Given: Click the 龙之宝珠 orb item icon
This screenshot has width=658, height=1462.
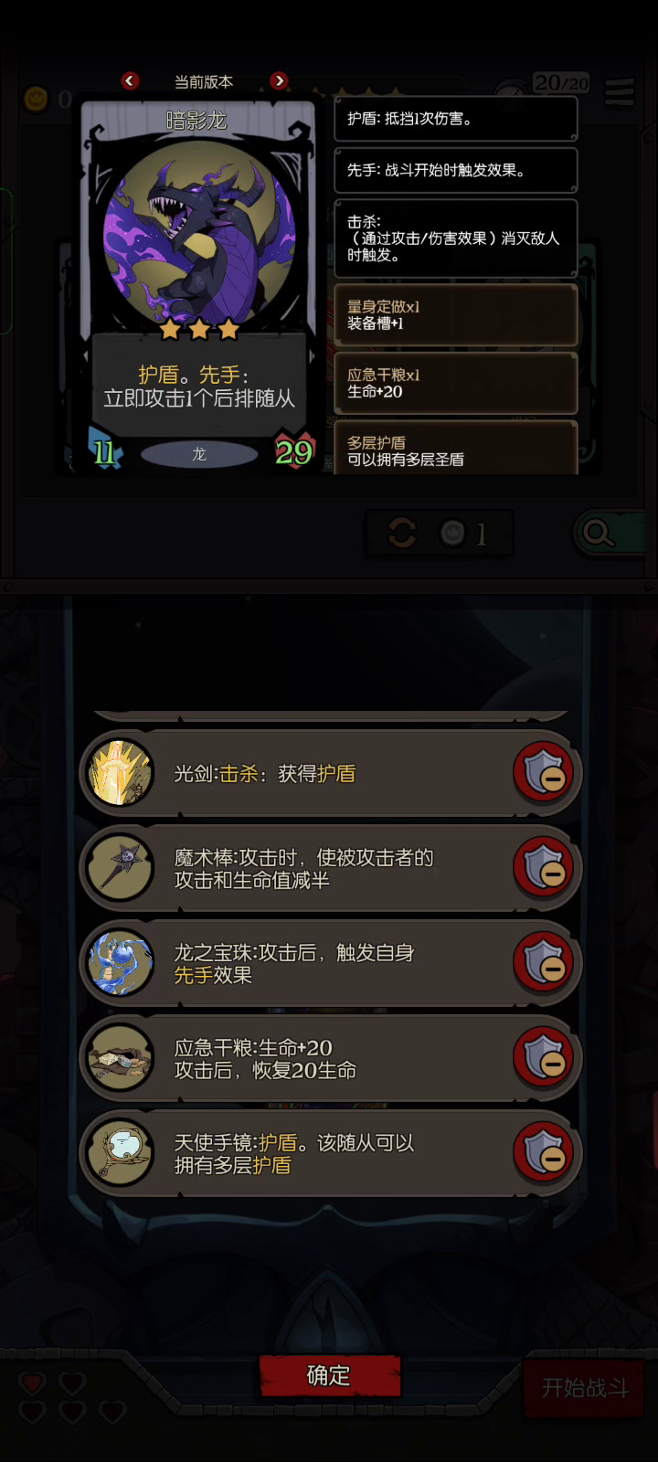Looking at the screenshot, I should [121, 963].
